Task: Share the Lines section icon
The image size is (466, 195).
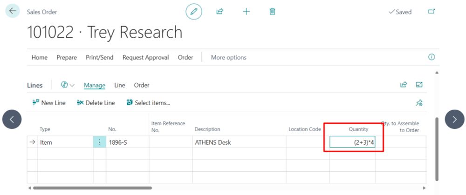Action: [x=403, y=85]
